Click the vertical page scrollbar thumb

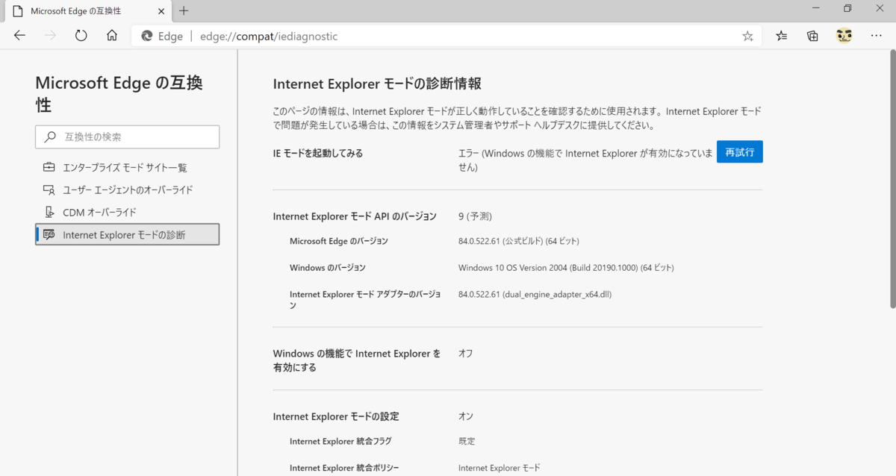tap(892, 179)
